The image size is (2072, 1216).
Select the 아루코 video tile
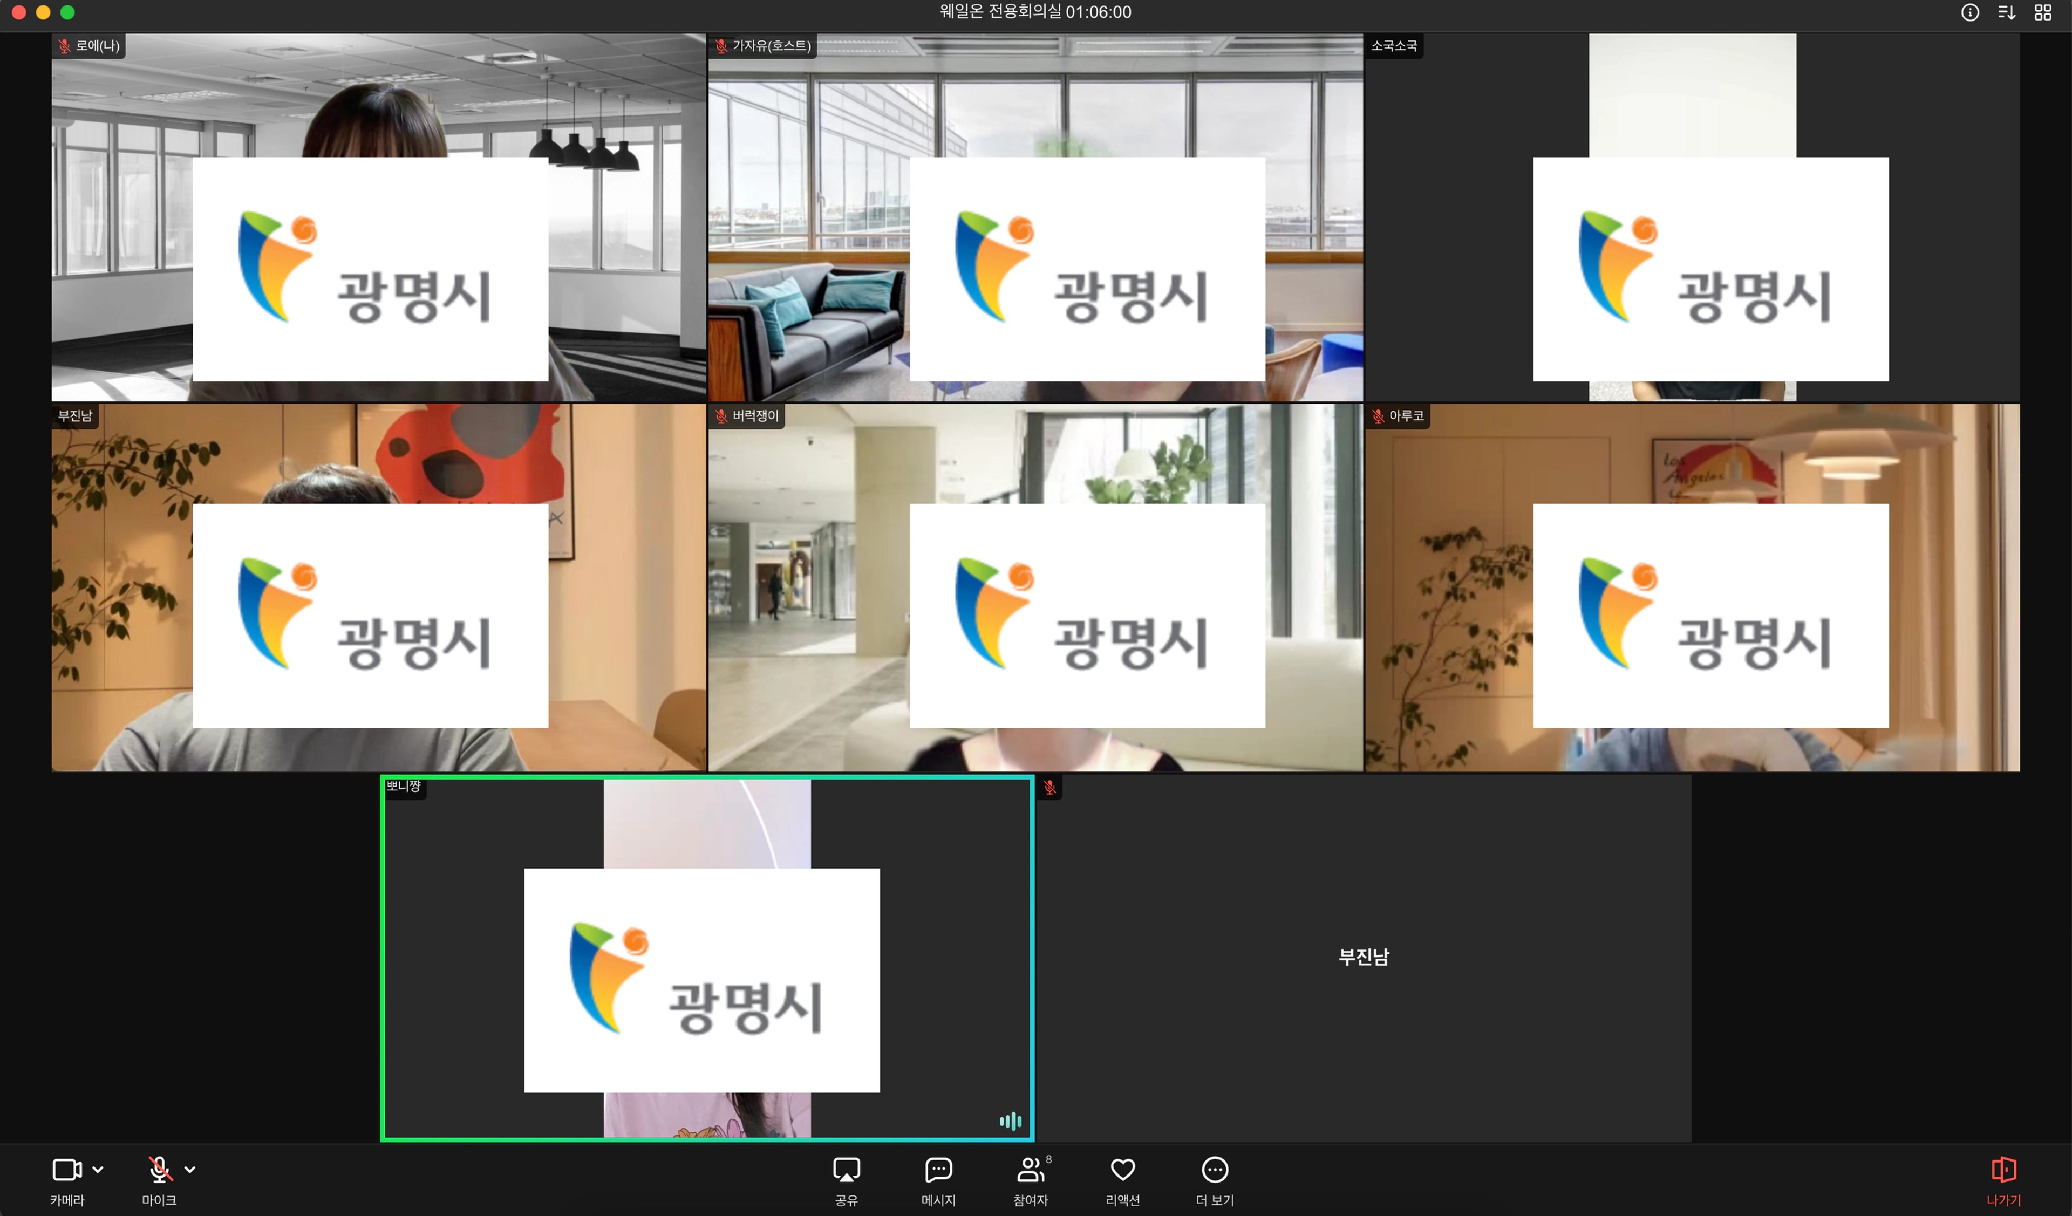coord(1692,587)
